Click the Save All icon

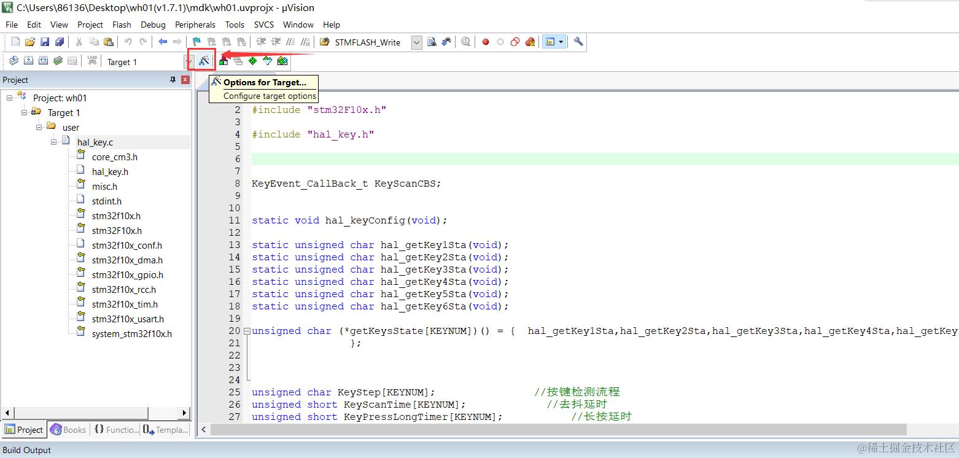(60, 42)
